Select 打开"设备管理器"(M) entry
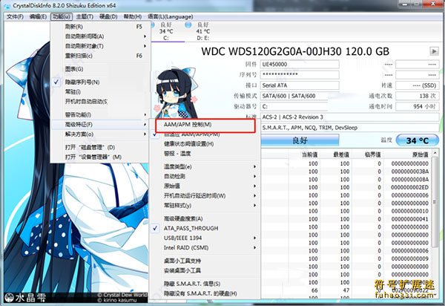 [x=100, y=157]
